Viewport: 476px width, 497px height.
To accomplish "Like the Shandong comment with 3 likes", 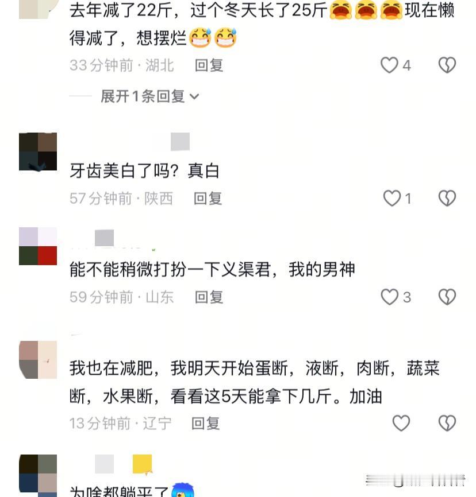I will (389, 297).
